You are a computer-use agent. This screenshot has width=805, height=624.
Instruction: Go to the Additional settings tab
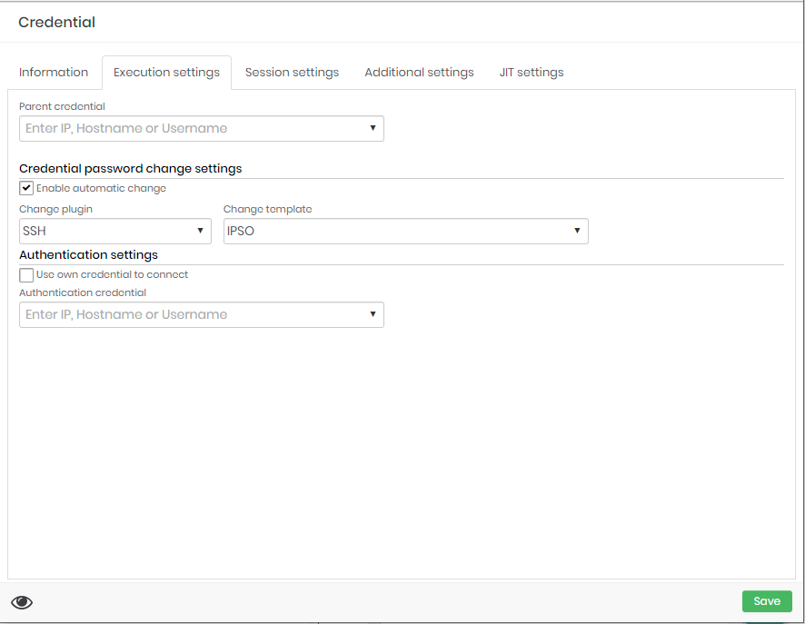click(x=420, y=73)
